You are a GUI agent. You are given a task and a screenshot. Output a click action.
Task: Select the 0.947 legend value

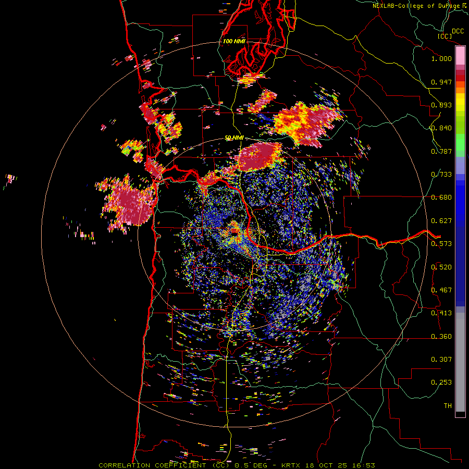[441, 82]
